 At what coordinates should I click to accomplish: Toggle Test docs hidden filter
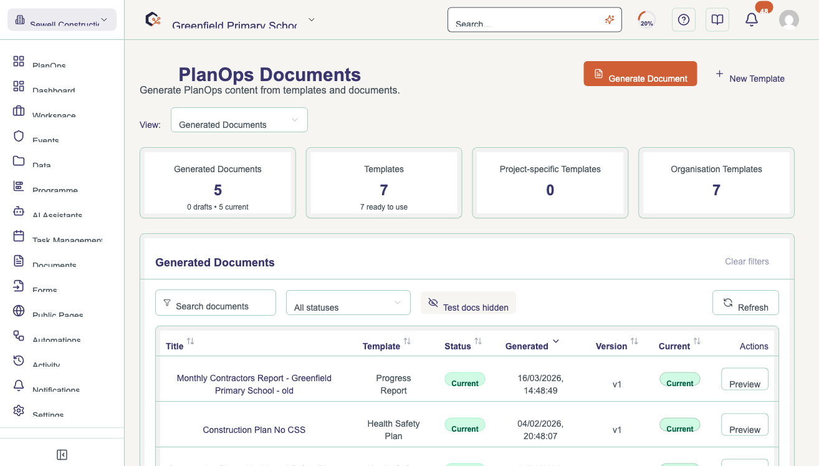pos(468,303)
